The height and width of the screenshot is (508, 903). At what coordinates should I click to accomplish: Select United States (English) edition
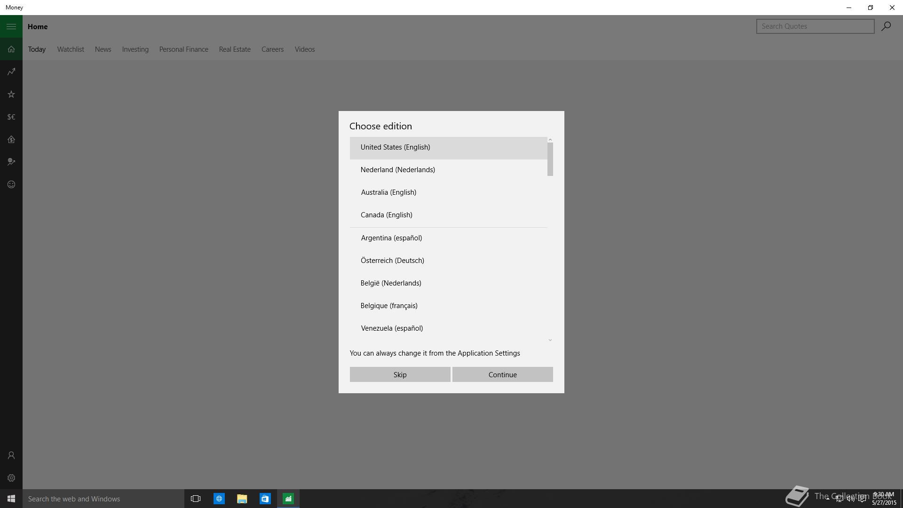(448, 148)
